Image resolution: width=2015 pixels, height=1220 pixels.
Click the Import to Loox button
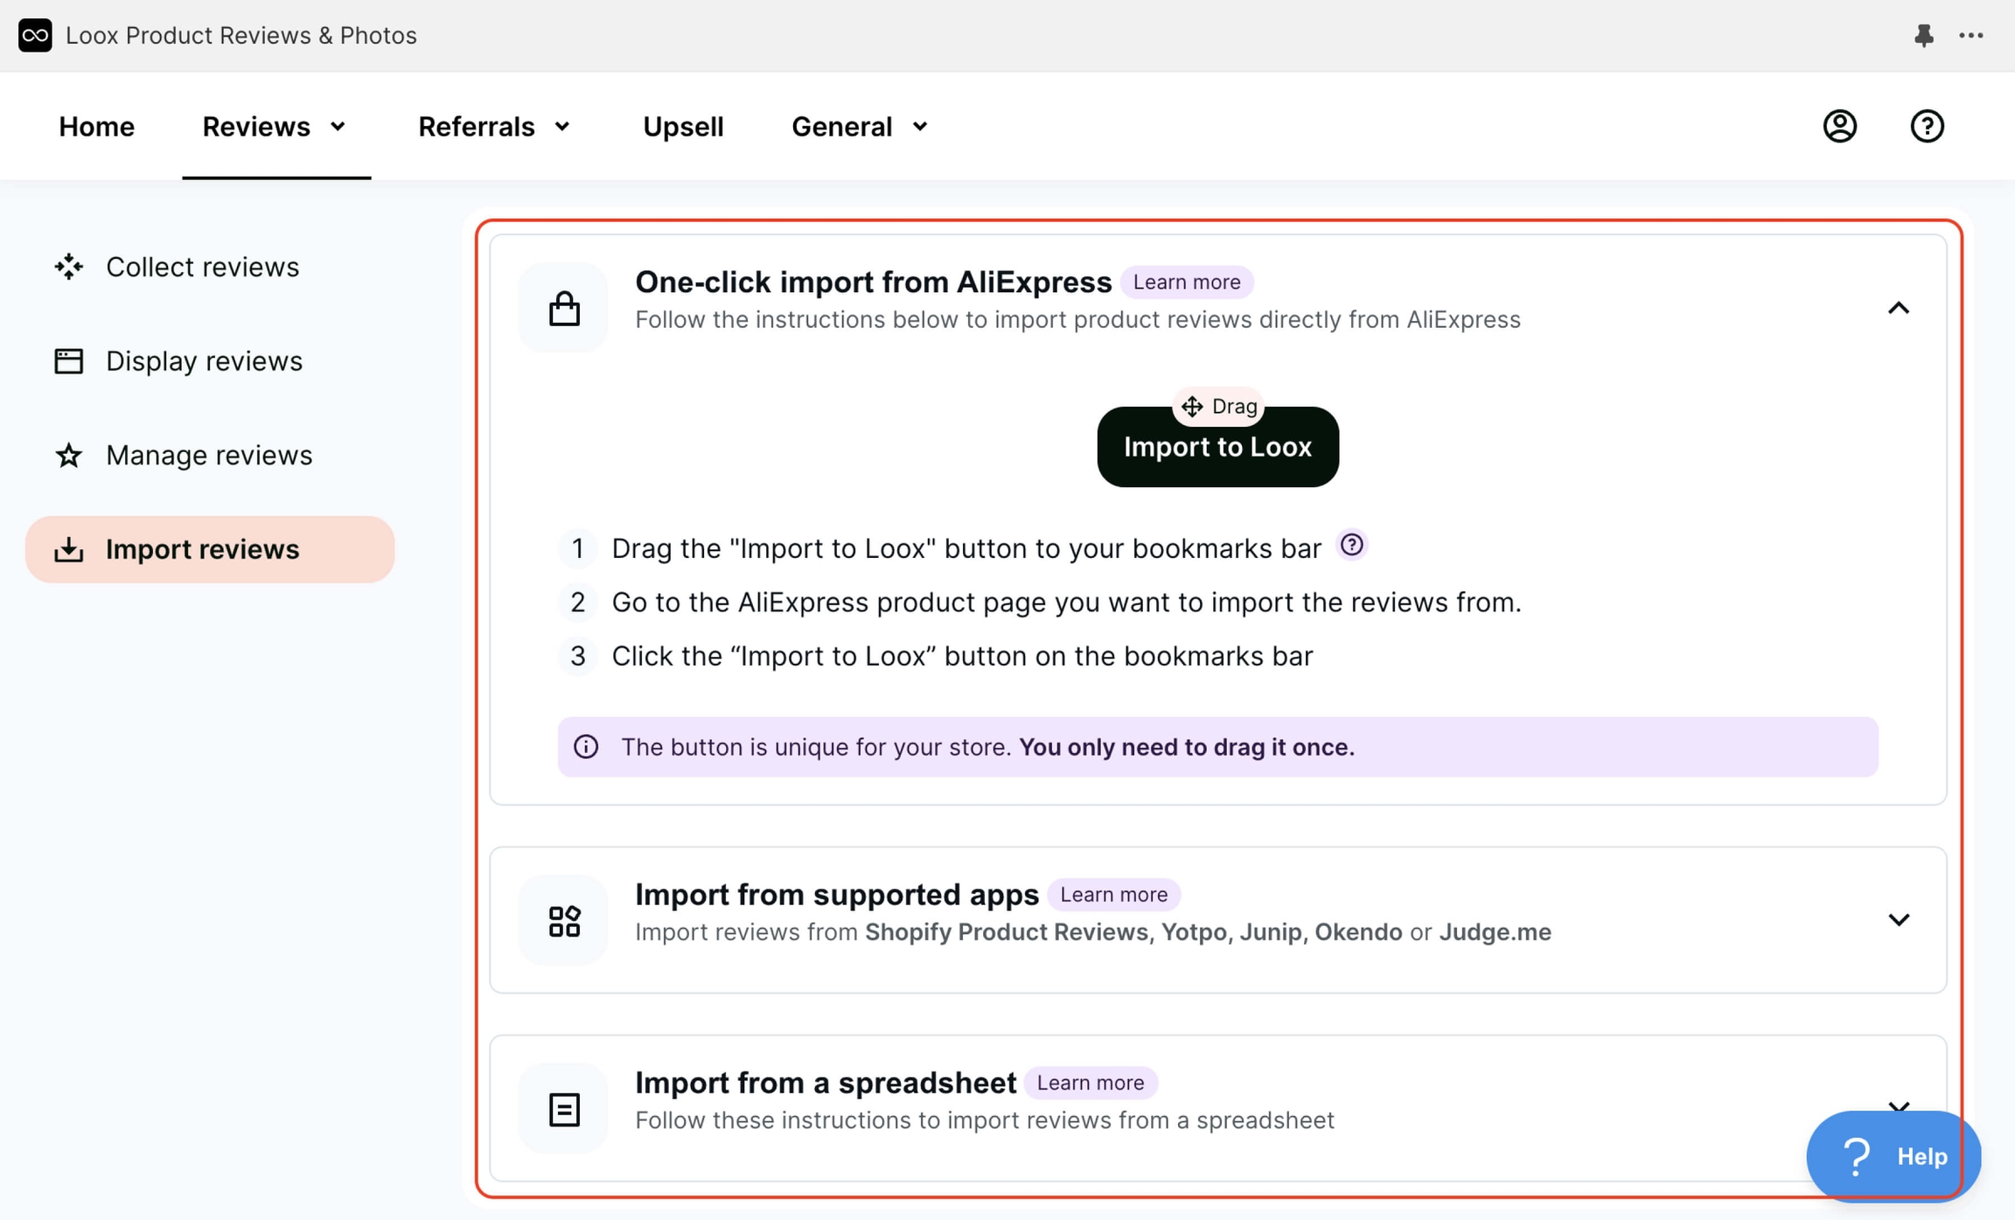click(1217, 447)
